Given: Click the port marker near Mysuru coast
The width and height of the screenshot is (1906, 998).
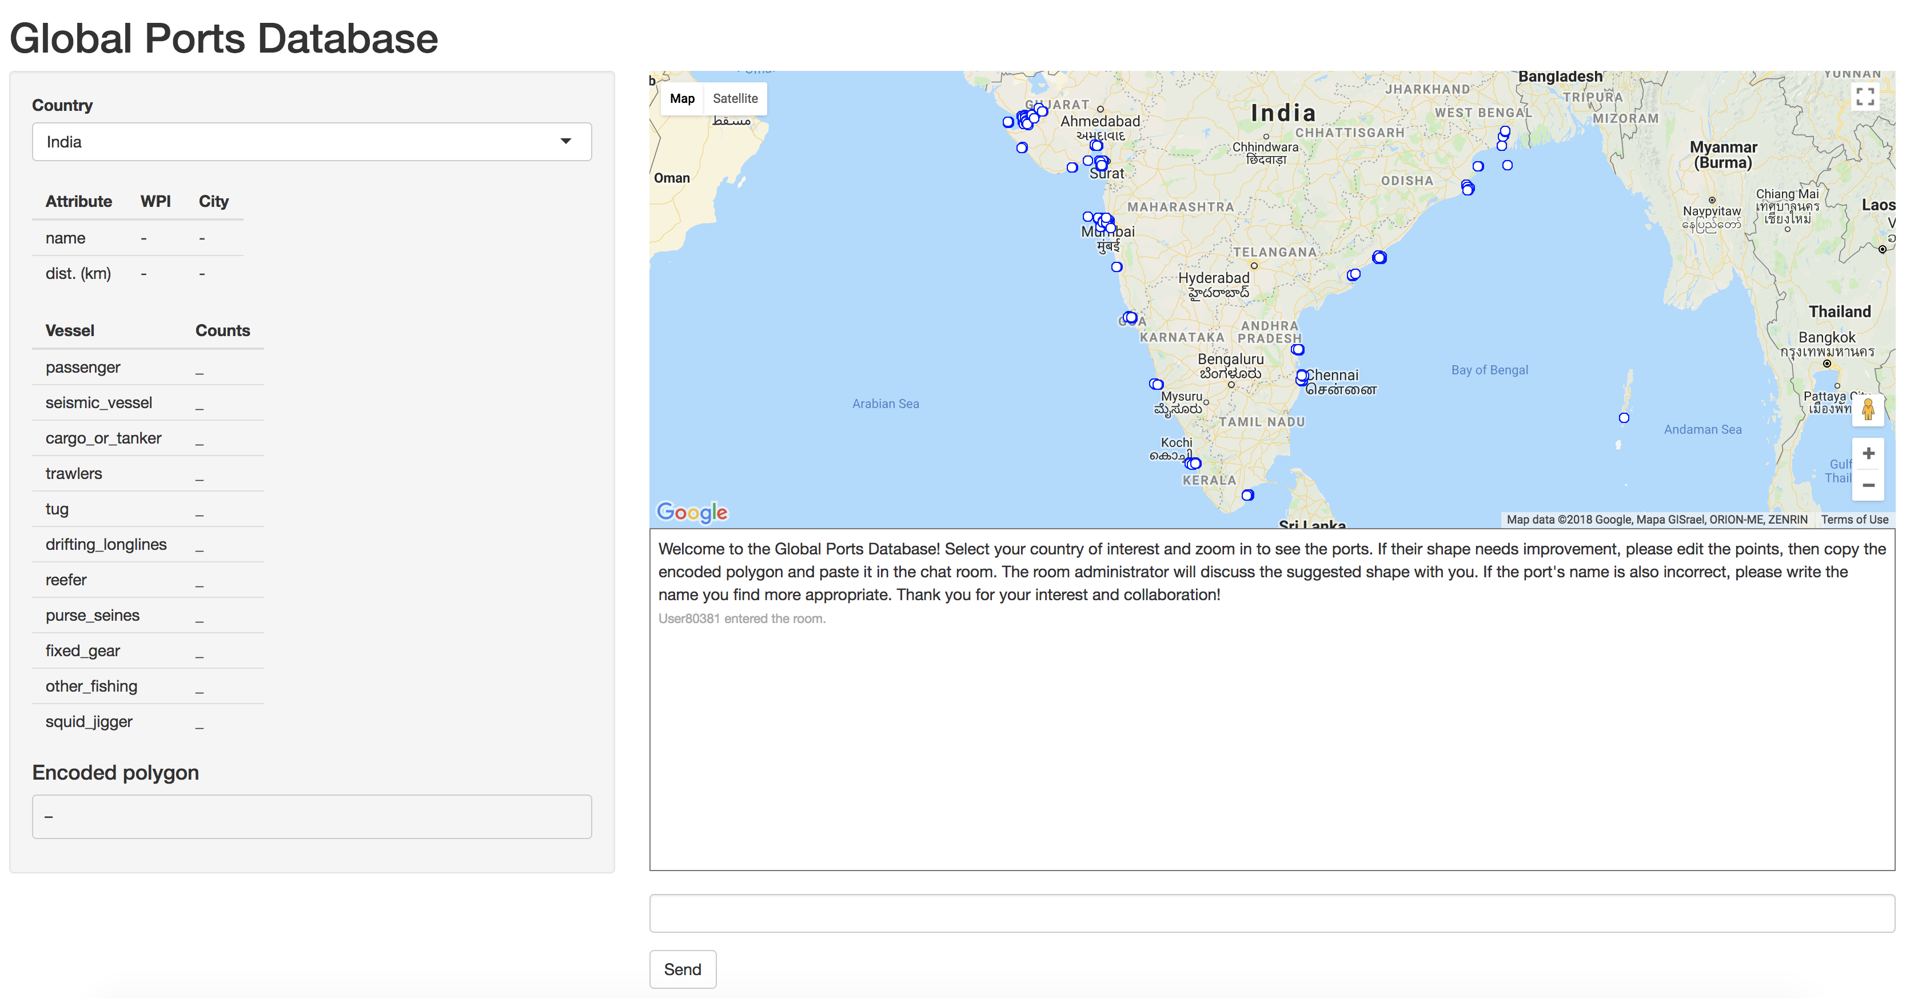Looking at the screenshot, I should point(1157,385).
